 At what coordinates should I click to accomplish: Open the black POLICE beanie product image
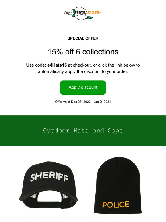118,185
